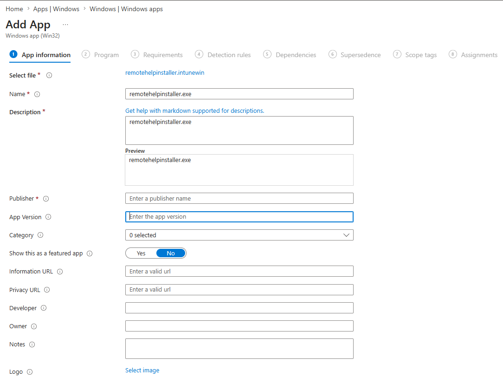Open the Detection rules step tab
503x390 pixels.
click(x=223, y=55)
